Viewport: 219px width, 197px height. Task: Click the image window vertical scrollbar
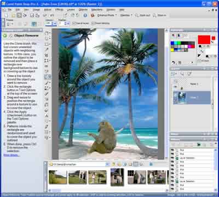click(166, 94)
